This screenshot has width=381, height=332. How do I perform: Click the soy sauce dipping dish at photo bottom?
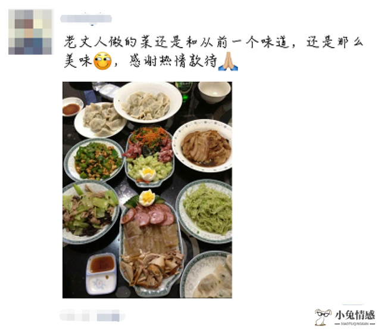click(x=102, y=274)
